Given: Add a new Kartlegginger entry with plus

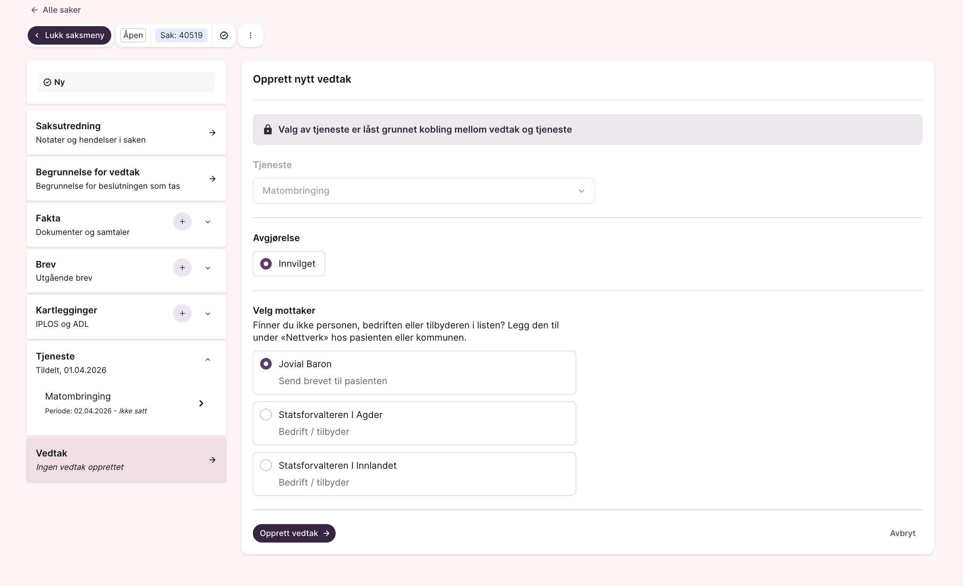Looking at the screenshot, I should [182, 313].
